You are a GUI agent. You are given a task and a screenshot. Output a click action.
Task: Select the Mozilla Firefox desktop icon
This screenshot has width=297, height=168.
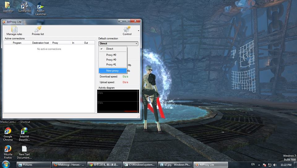click(x=8, y=152)
